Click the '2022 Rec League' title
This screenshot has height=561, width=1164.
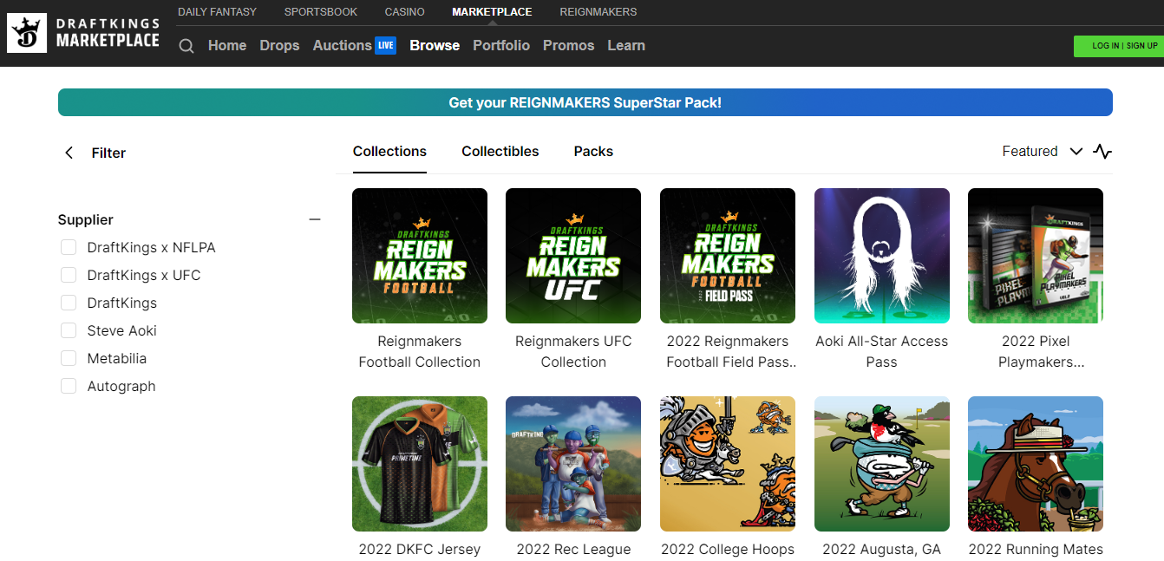point(573,550)
